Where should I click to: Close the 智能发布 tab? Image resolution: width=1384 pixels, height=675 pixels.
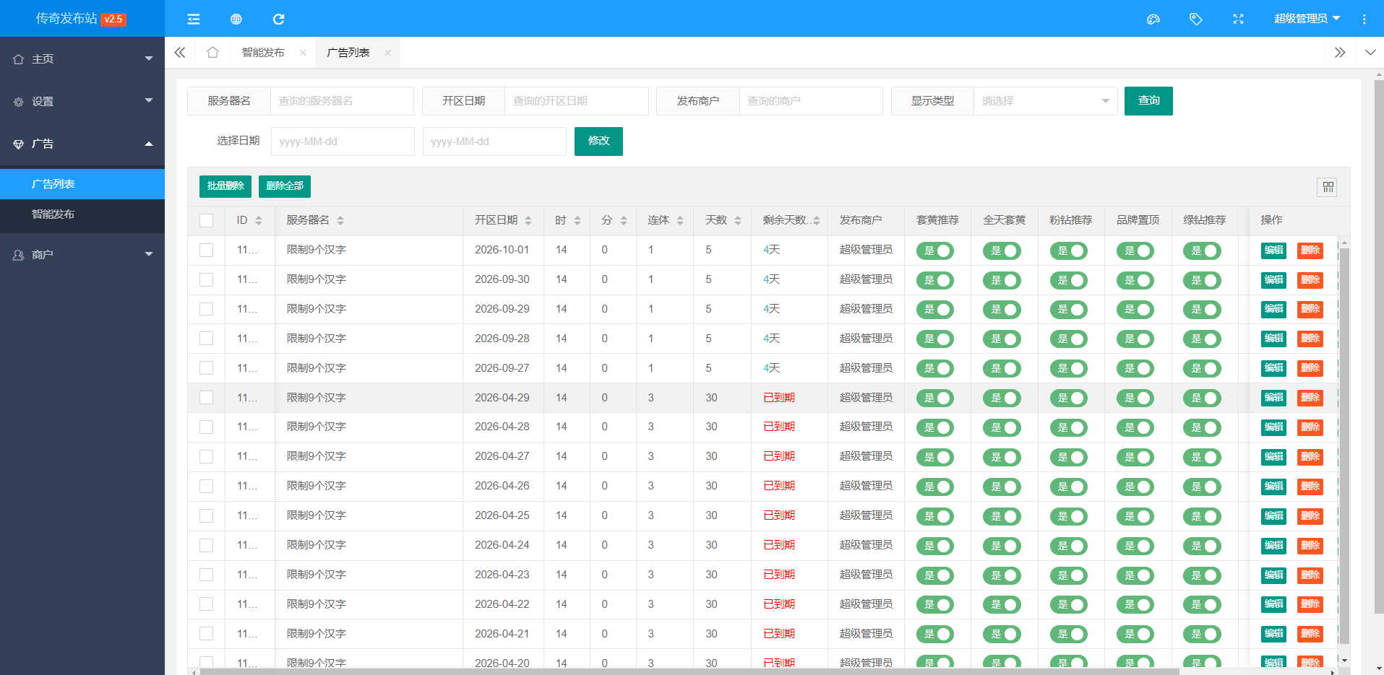click(303, 53)
